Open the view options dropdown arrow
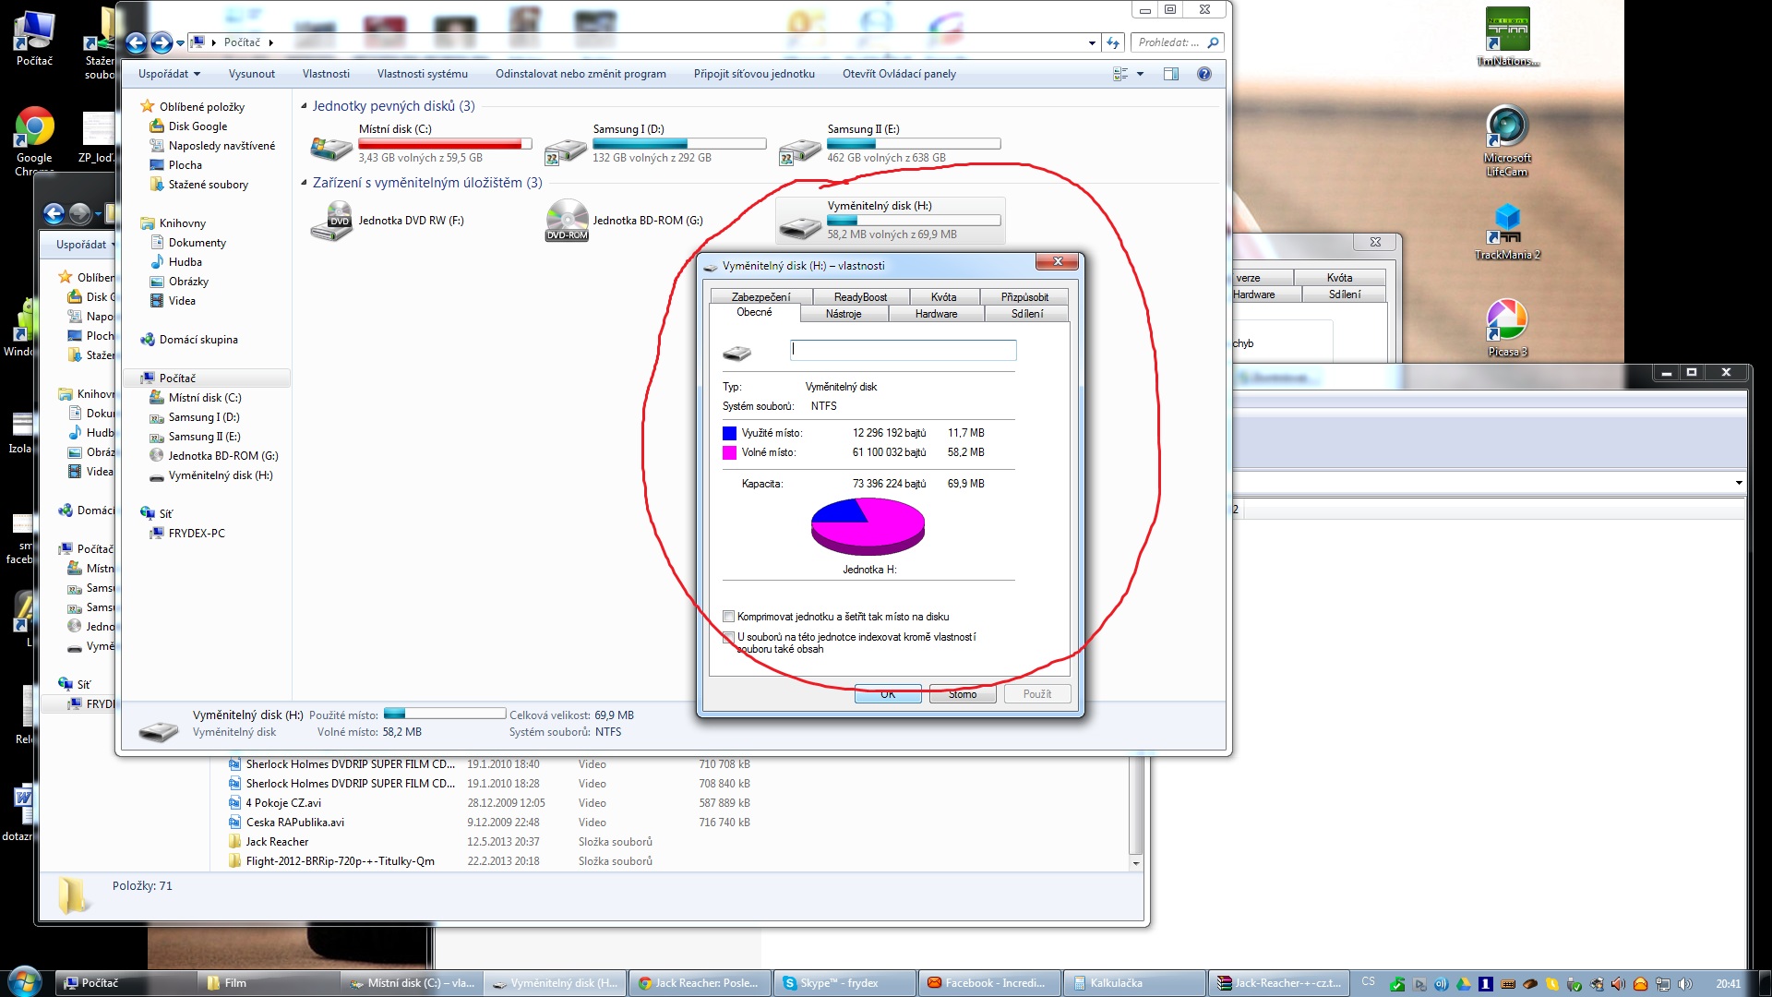The image size is (1772, 997). pyautogui.click(x=1140, y=74)
